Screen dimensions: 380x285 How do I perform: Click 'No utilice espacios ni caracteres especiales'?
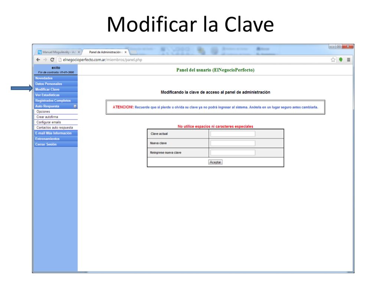pyautogui.click(x=215, y=126)
